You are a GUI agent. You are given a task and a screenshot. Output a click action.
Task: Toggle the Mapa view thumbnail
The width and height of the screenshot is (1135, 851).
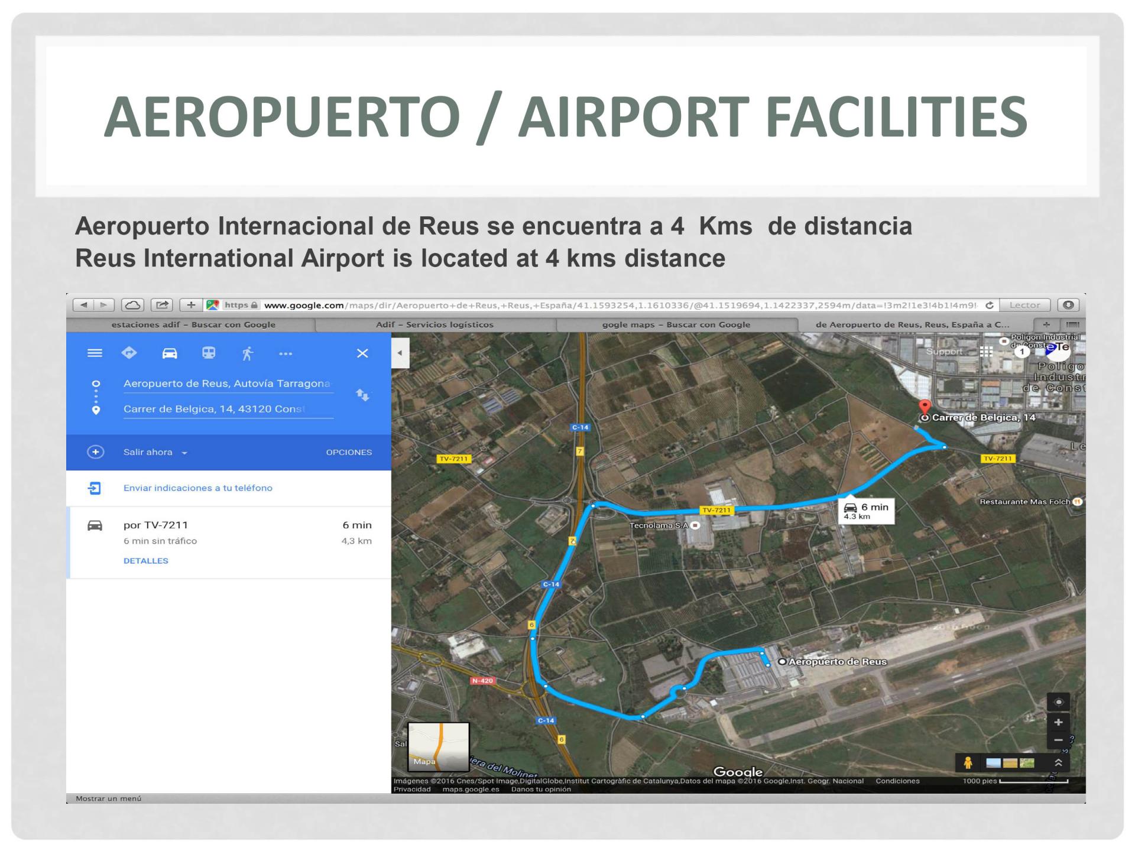[x=439, y=747]
